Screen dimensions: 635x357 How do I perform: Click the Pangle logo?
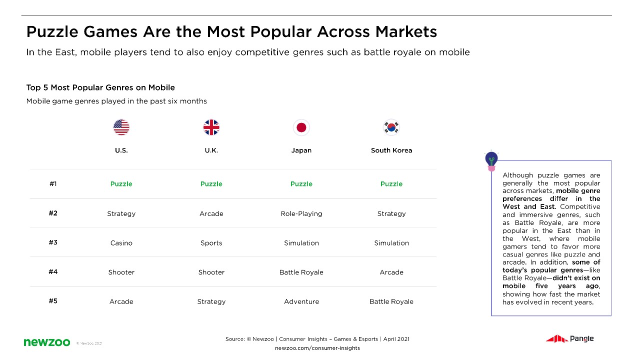[570, 339]
